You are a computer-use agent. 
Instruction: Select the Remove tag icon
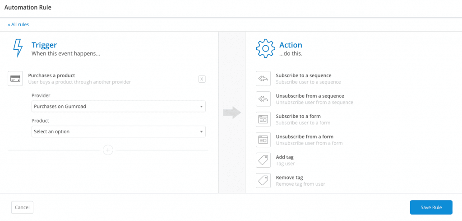(x=263, y=181)
